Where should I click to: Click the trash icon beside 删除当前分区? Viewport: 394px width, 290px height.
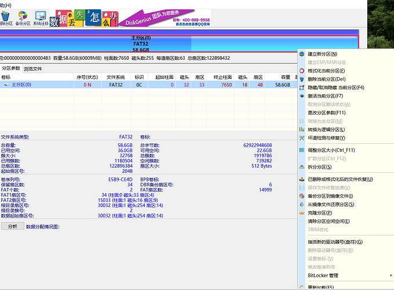coord(302,79)
